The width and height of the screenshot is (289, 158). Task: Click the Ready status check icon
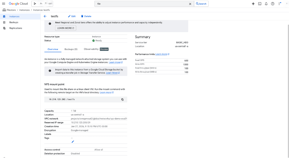[94, 40]
